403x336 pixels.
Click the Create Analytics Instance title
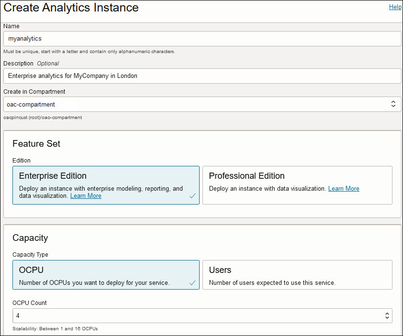click(71, 8)
